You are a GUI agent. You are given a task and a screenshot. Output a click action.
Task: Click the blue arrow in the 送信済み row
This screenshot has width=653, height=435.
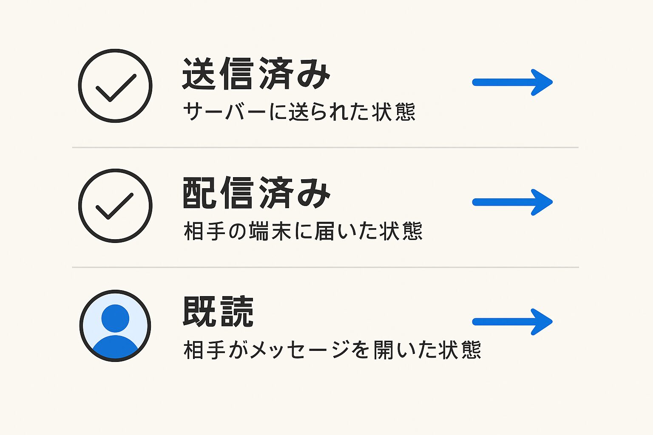512,82
